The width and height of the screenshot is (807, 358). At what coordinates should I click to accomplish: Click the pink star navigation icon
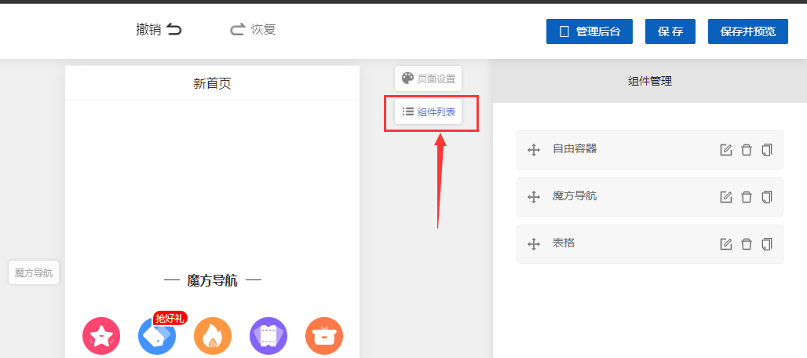coord(101,336)
